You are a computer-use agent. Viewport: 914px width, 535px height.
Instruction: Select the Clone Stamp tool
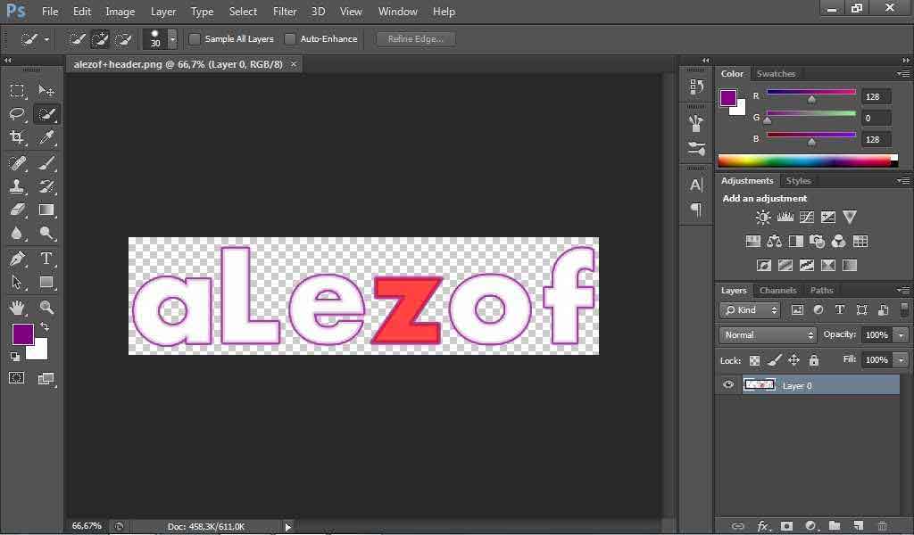point(17,186)
